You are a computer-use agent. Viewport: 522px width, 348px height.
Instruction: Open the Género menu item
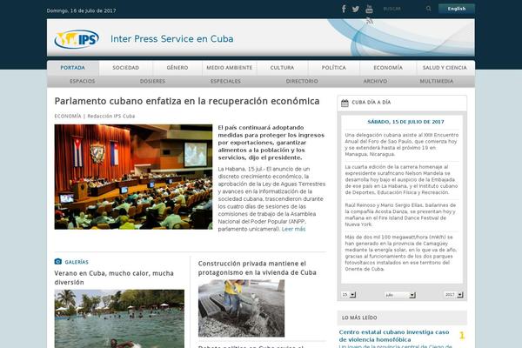tap(177, 68)
